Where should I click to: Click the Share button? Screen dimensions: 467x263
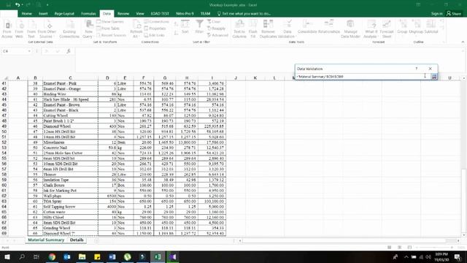coord(454,14)
